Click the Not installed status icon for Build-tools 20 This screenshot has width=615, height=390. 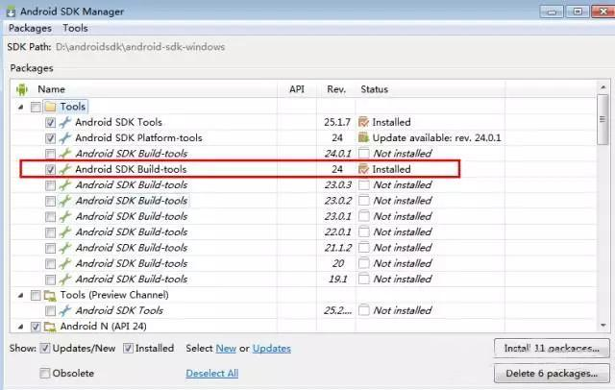(x=364, y=263)
